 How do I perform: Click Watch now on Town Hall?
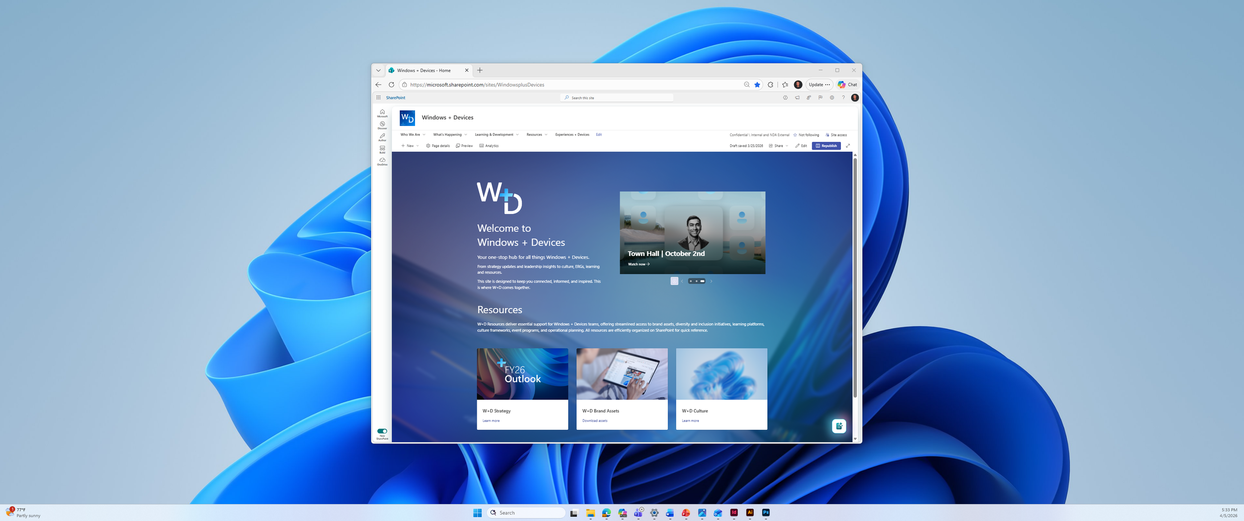tap(638, 264)
